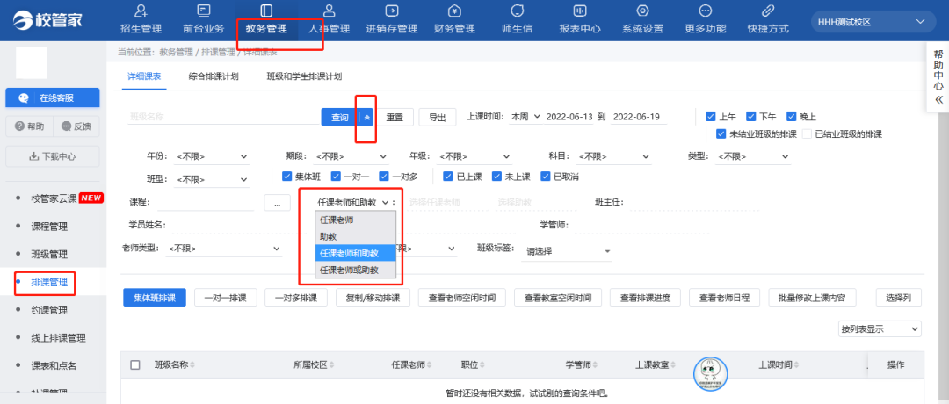Viewport: 949px width, 404px height.
Task: Open 班级管理 in the left sidebar
Action: tap(49, 254)
